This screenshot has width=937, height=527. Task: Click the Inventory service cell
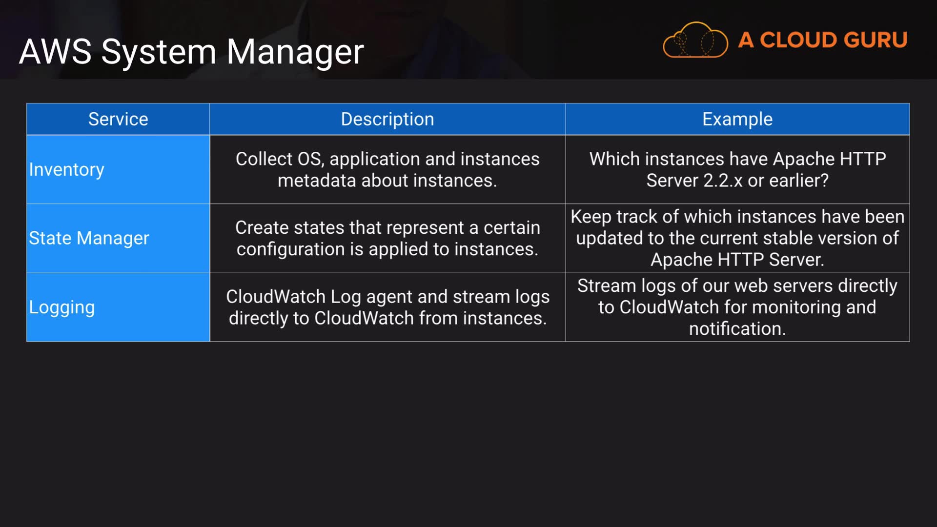[x=67, y=169]
